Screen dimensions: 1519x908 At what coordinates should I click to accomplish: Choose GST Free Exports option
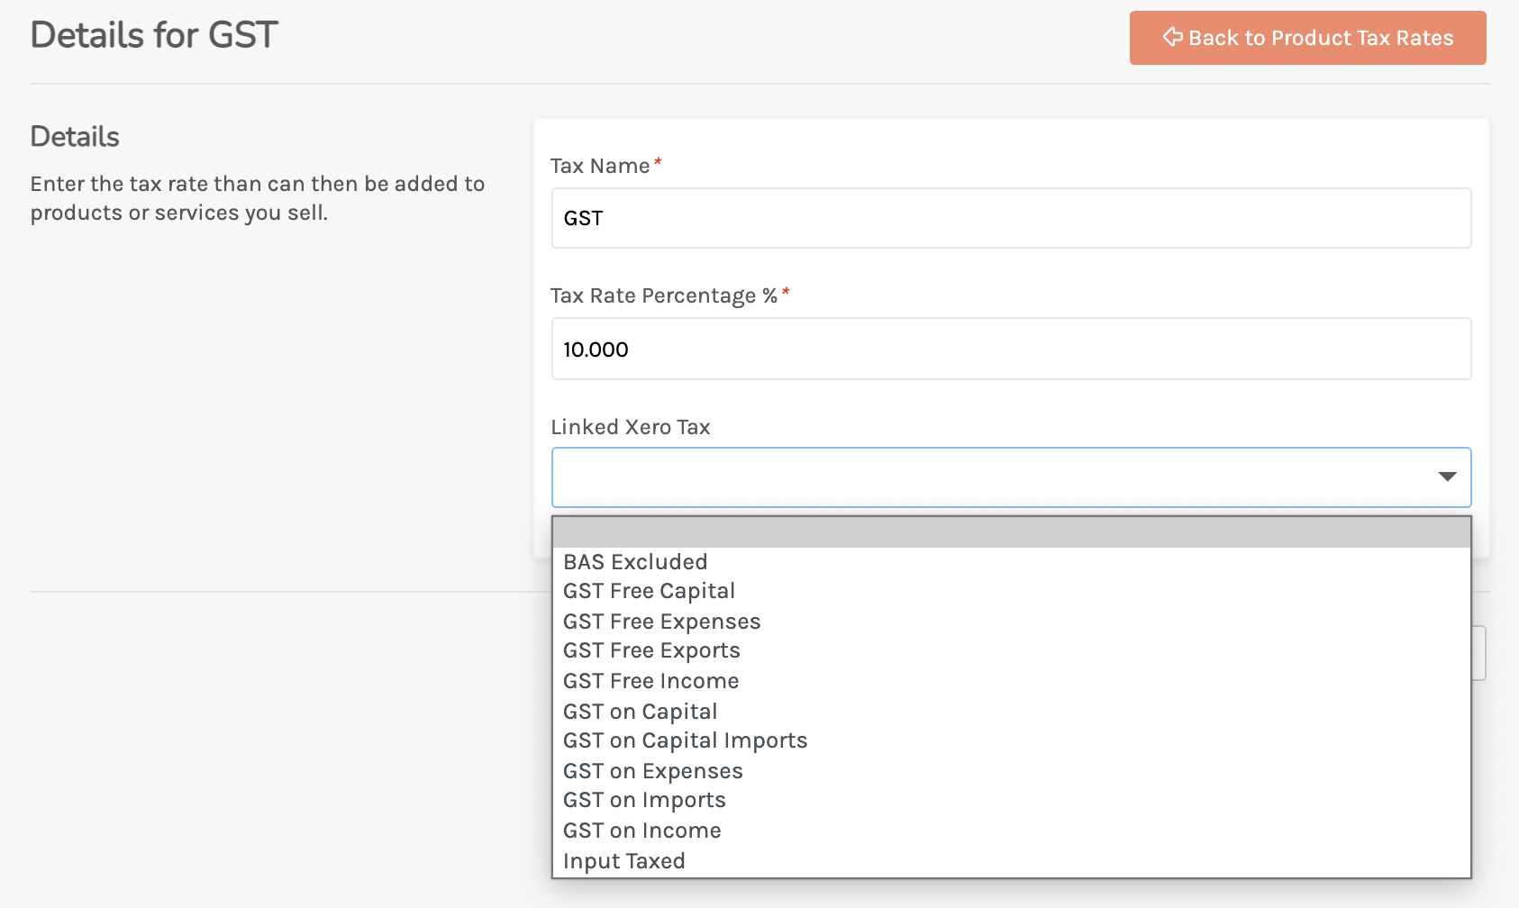point(651,651)
